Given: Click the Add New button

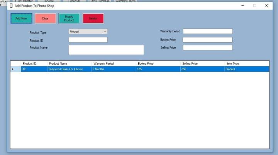Looking at the screenshot, I should (x=21, y=19).
